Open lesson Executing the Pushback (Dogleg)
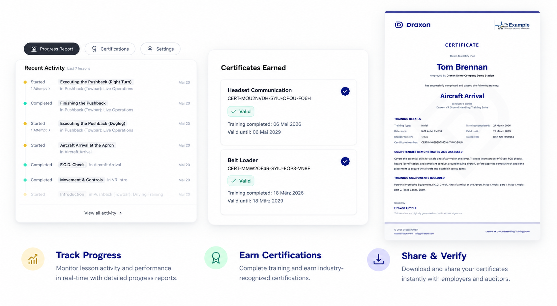 [93, 124]
